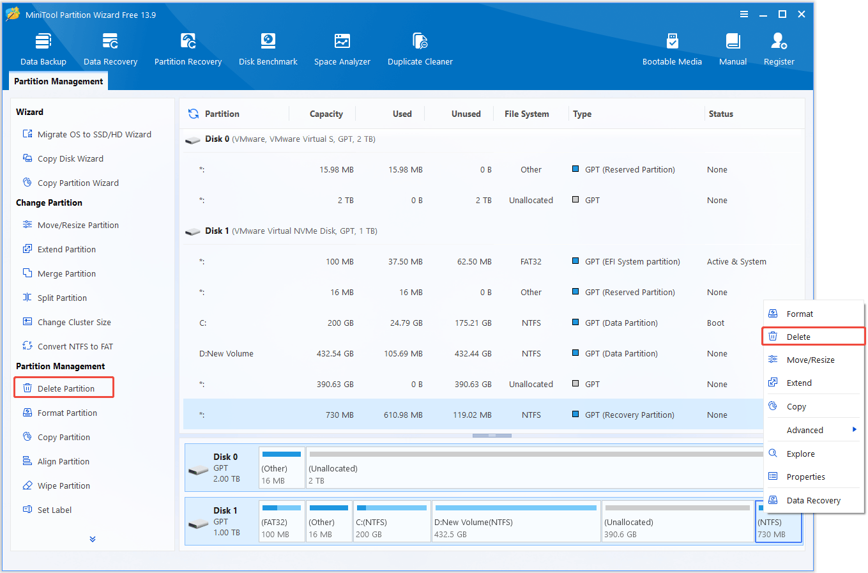Viewport: 868px width, 573px height.
Task: Select the D:New Volume partition row
Action: (473, 353)
